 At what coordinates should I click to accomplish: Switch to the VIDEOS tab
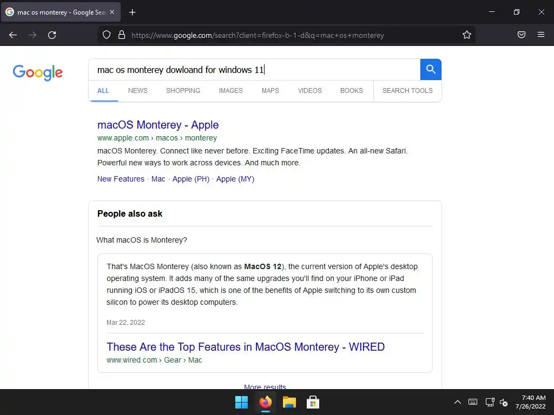click(310, 91)
